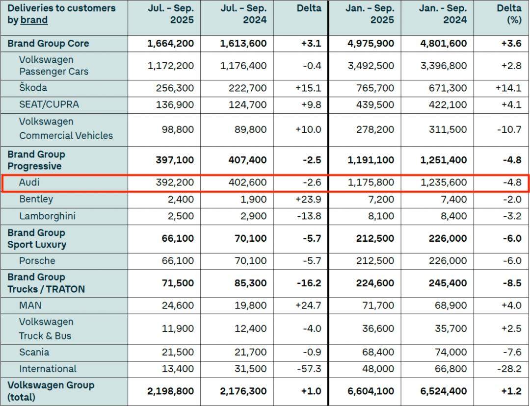Click the 'International' row label
The height and width of the screenshot is (406, 530).
[x=48, y=369]
